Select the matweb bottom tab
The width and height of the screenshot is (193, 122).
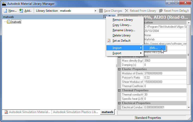(x=107, y=112)
